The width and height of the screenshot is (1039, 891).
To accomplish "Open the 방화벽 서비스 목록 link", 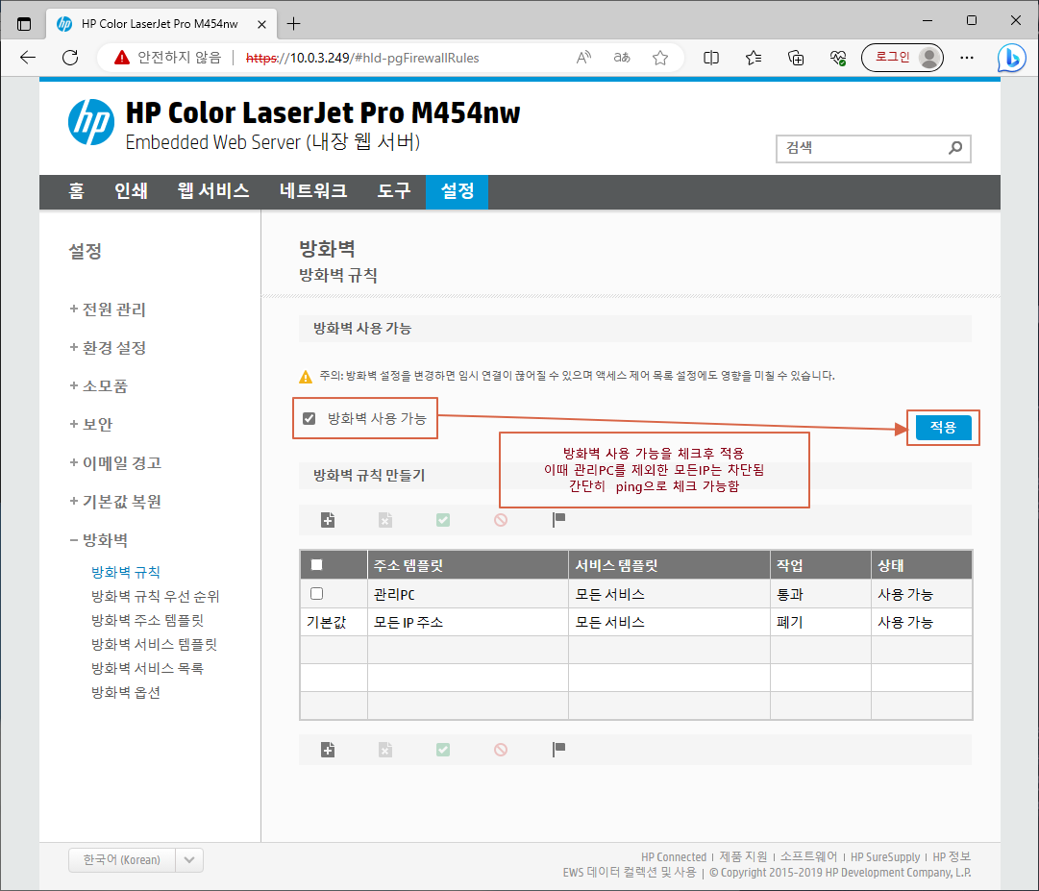I will tap(148, 668).
